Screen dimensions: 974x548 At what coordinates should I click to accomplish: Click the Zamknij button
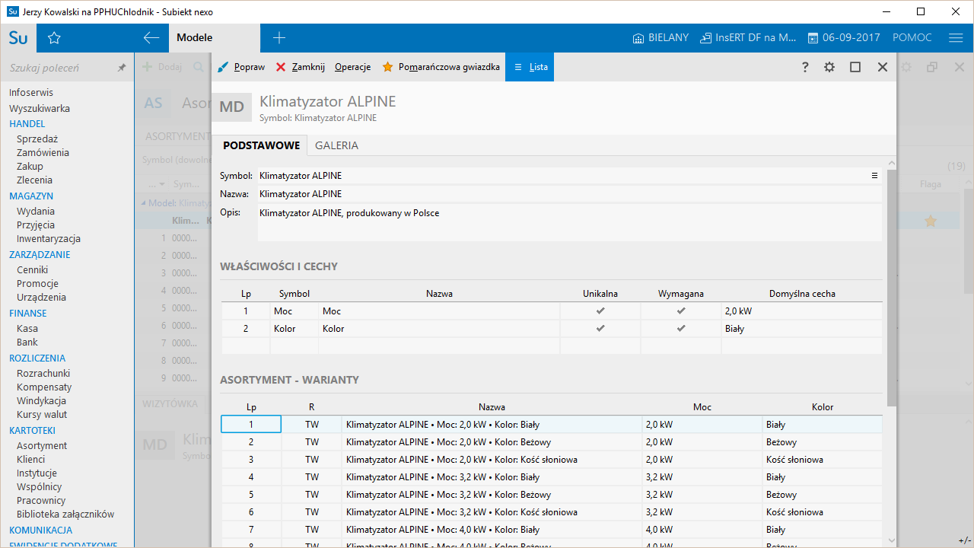301,67
